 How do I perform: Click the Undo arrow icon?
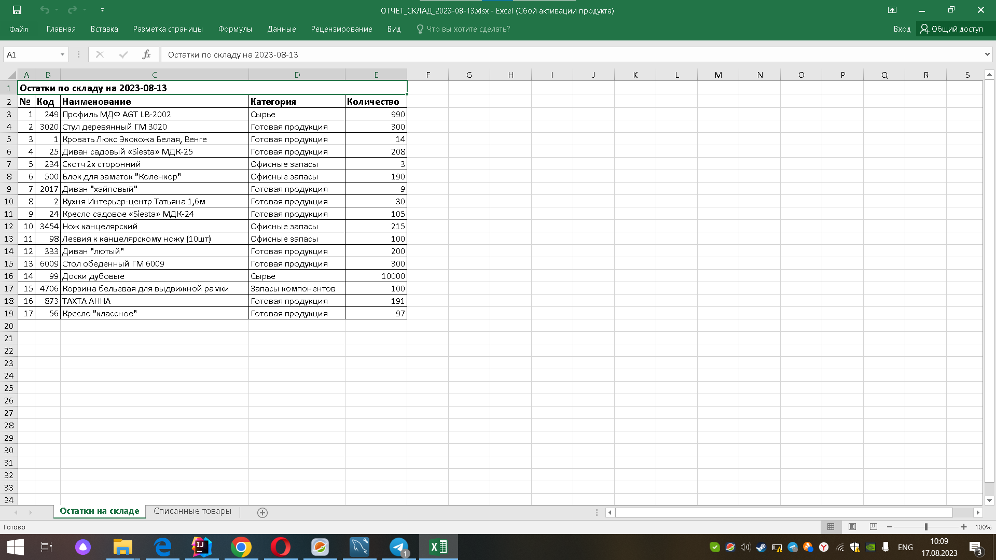point(45,10)
